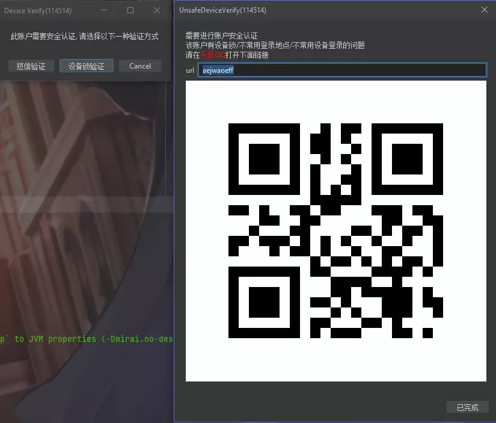Viewport: 496px width, 423px height.
Task: Cancel the Device Verify dialog
Action: click(140, 66)
